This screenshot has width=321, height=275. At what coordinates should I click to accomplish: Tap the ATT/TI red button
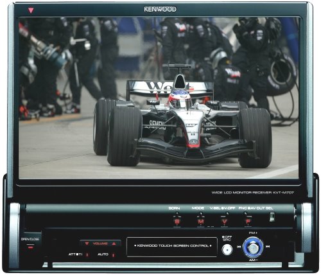87,254
